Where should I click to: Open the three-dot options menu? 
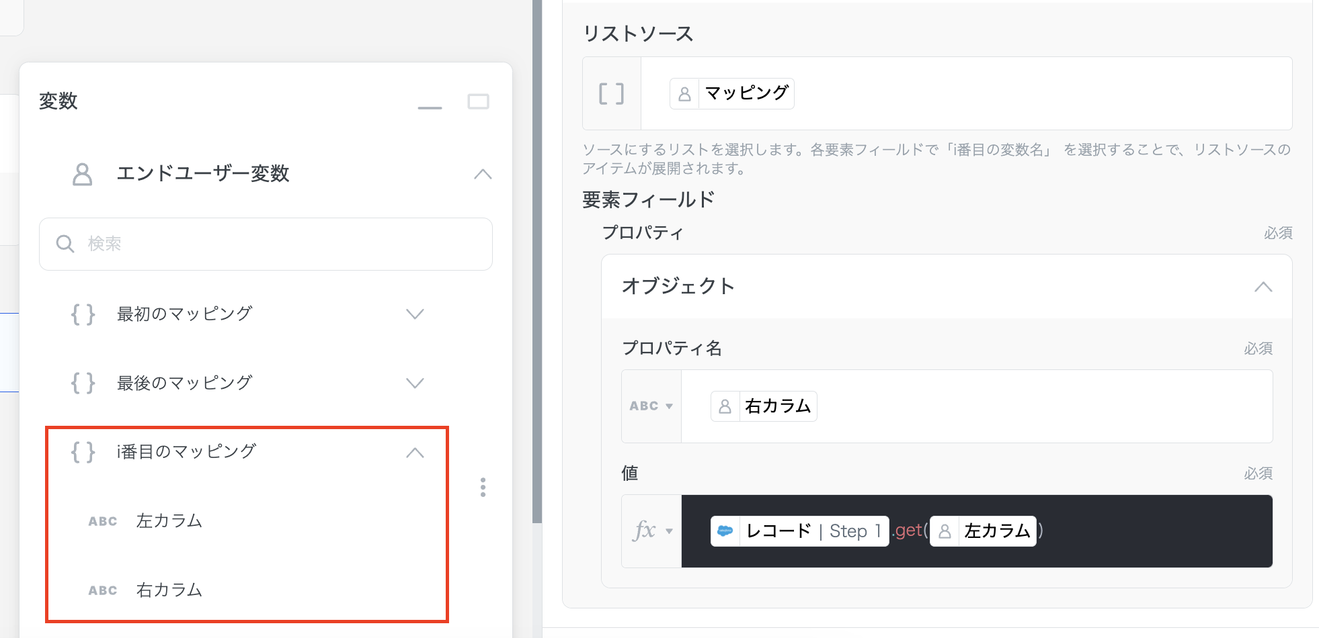click(483, 487)
